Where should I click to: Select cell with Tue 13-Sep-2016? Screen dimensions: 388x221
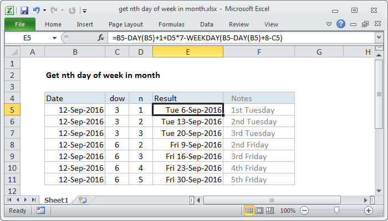(x=188, y=122)
